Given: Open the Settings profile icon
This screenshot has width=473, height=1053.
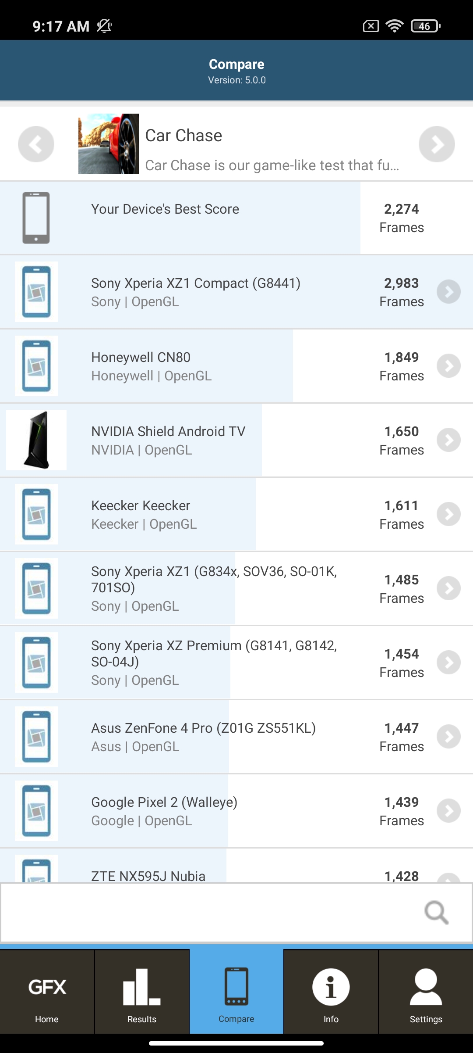Looking at the screenshot, I should coord(426,987).
